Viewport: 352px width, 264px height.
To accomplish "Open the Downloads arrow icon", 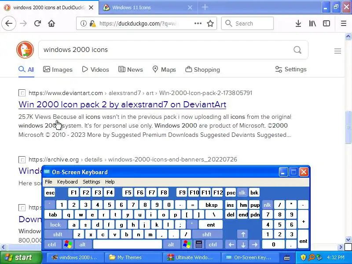I will click(298, 23).
